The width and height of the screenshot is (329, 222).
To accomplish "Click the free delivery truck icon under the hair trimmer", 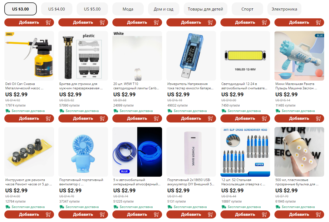I will pyautogui.click(x=62, y=111).
